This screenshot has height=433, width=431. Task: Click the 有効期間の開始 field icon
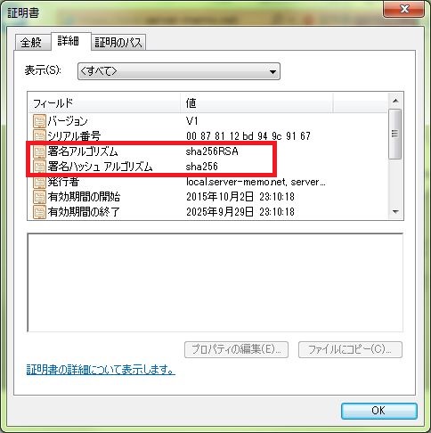click(x=39, y=197)
